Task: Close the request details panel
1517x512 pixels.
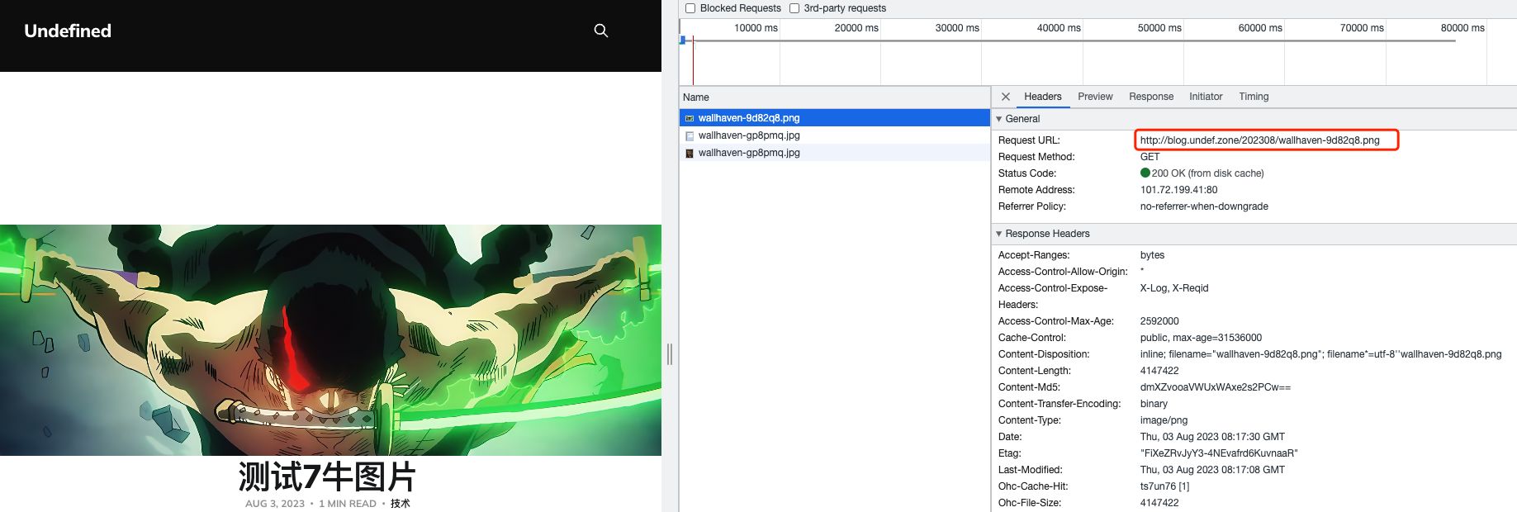Action: 1006,97
